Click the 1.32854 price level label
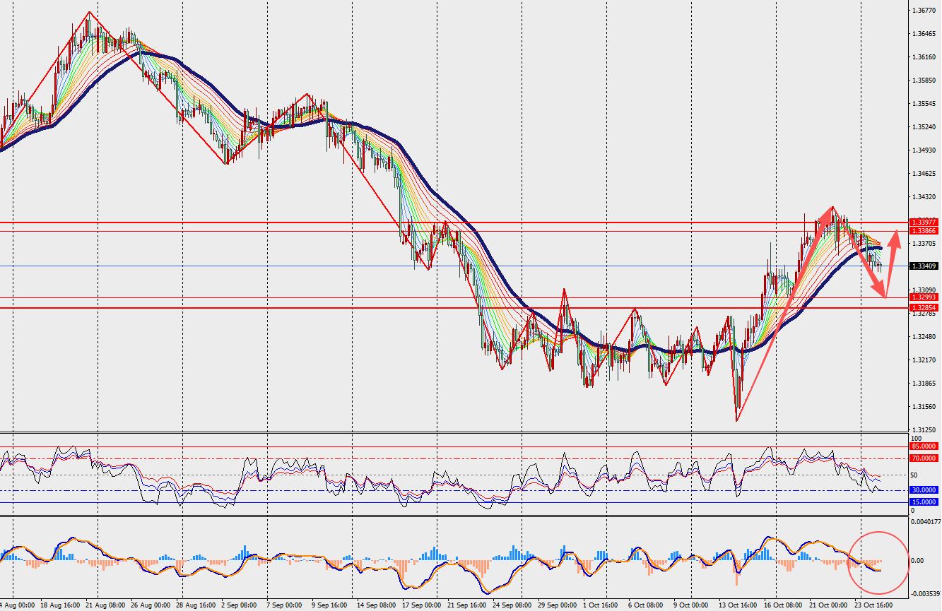The width and height of the screenshot is (942, 611). coord(924,308)
